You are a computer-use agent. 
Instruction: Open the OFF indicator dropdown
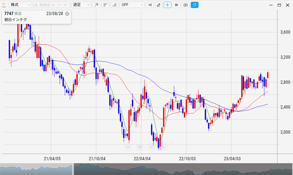132,5
